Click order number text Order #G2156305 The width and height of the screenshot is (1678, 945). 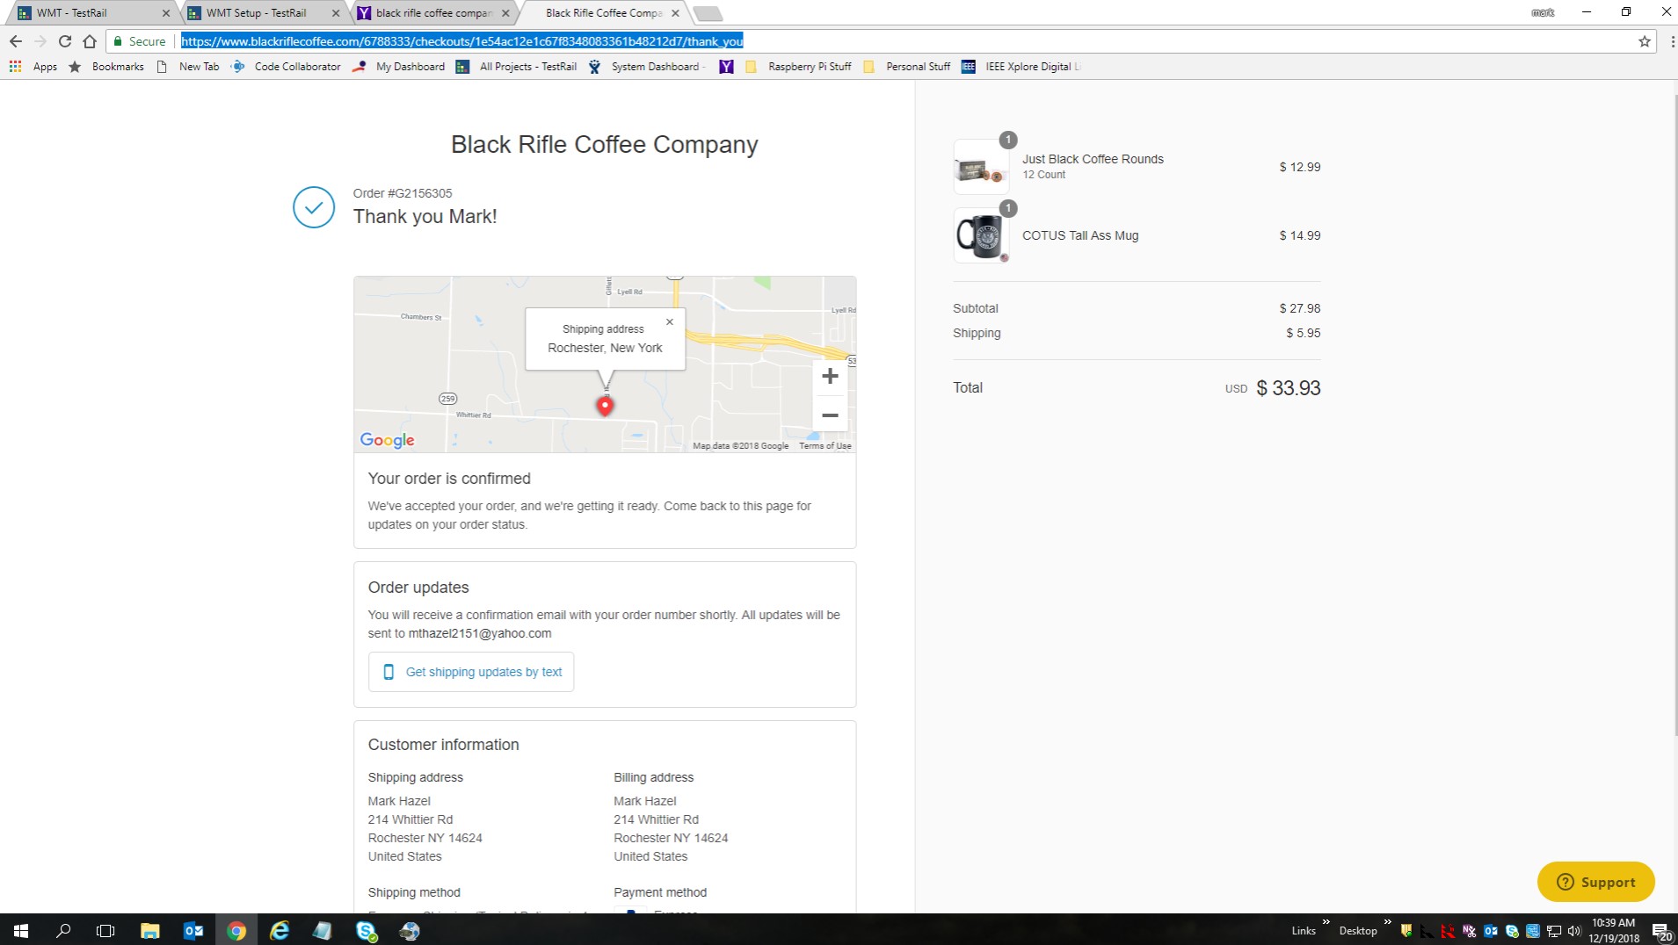point(403,193)
